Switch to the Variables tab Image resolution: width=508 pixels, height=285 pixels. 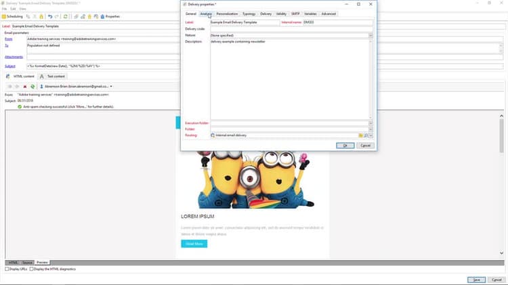310,14
